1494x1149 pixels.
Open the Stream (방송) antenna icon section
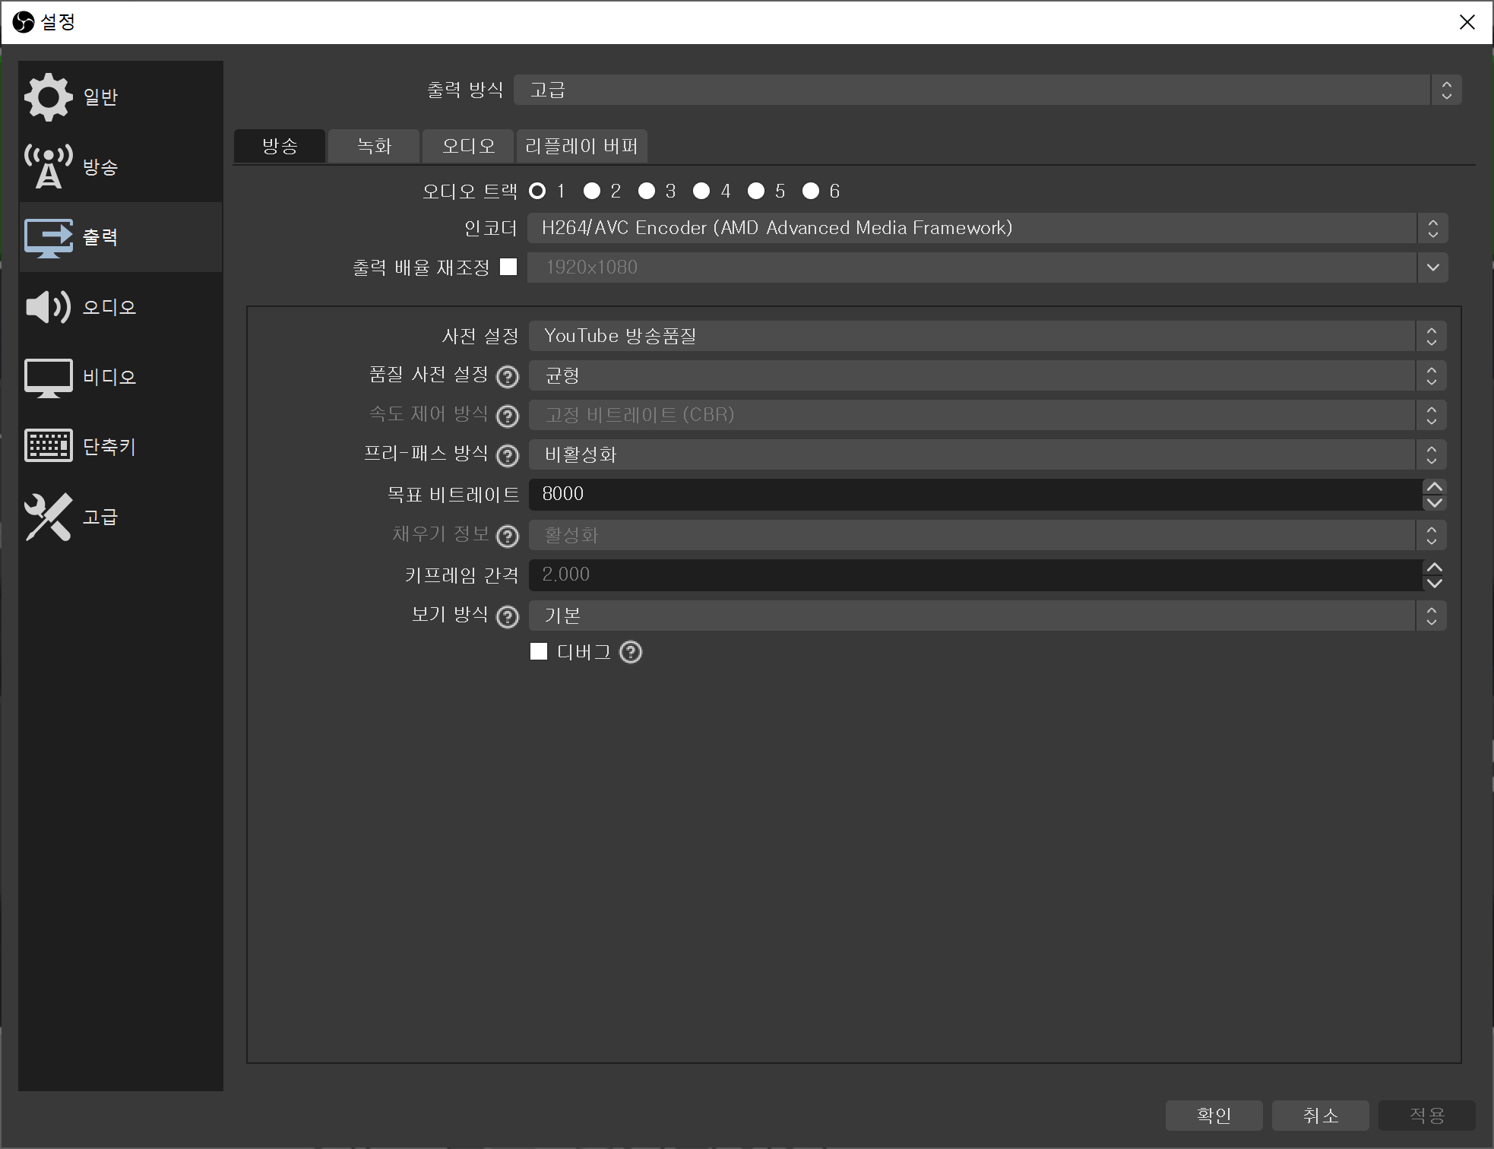tap(49, 166)
